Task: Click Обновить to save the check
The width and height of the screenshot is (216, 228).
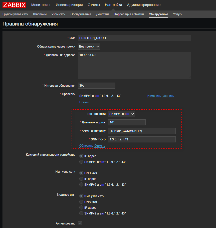Action: tap(86, 146)
